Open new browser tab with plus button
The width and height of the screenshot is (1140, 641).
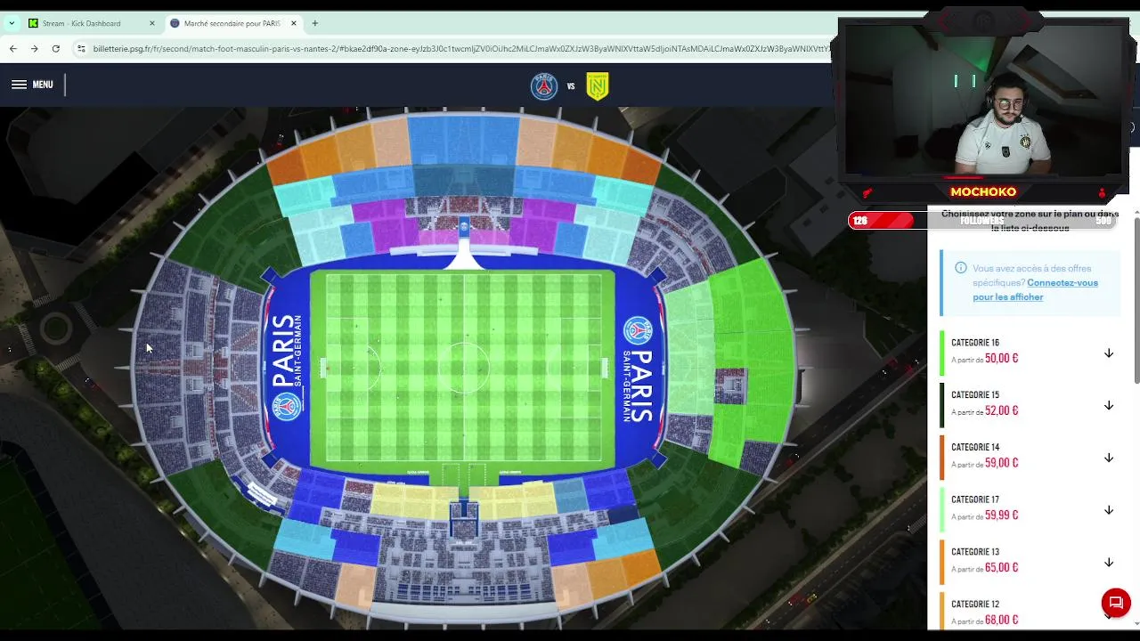314,23
